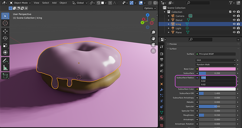The width and height of the screenshot is (242, 128).
Task: Select the Measure tool
Action: [x=5, y=67]
